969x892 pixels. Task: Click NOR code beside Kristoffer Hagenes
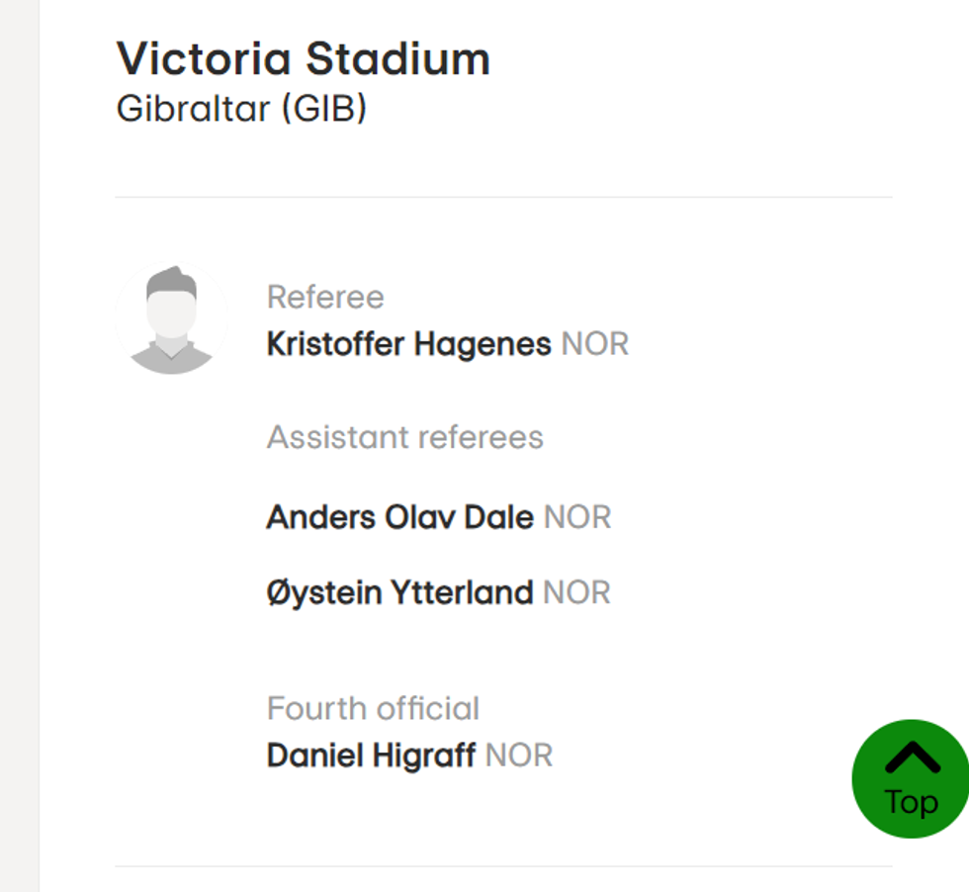tap(594, 344)
